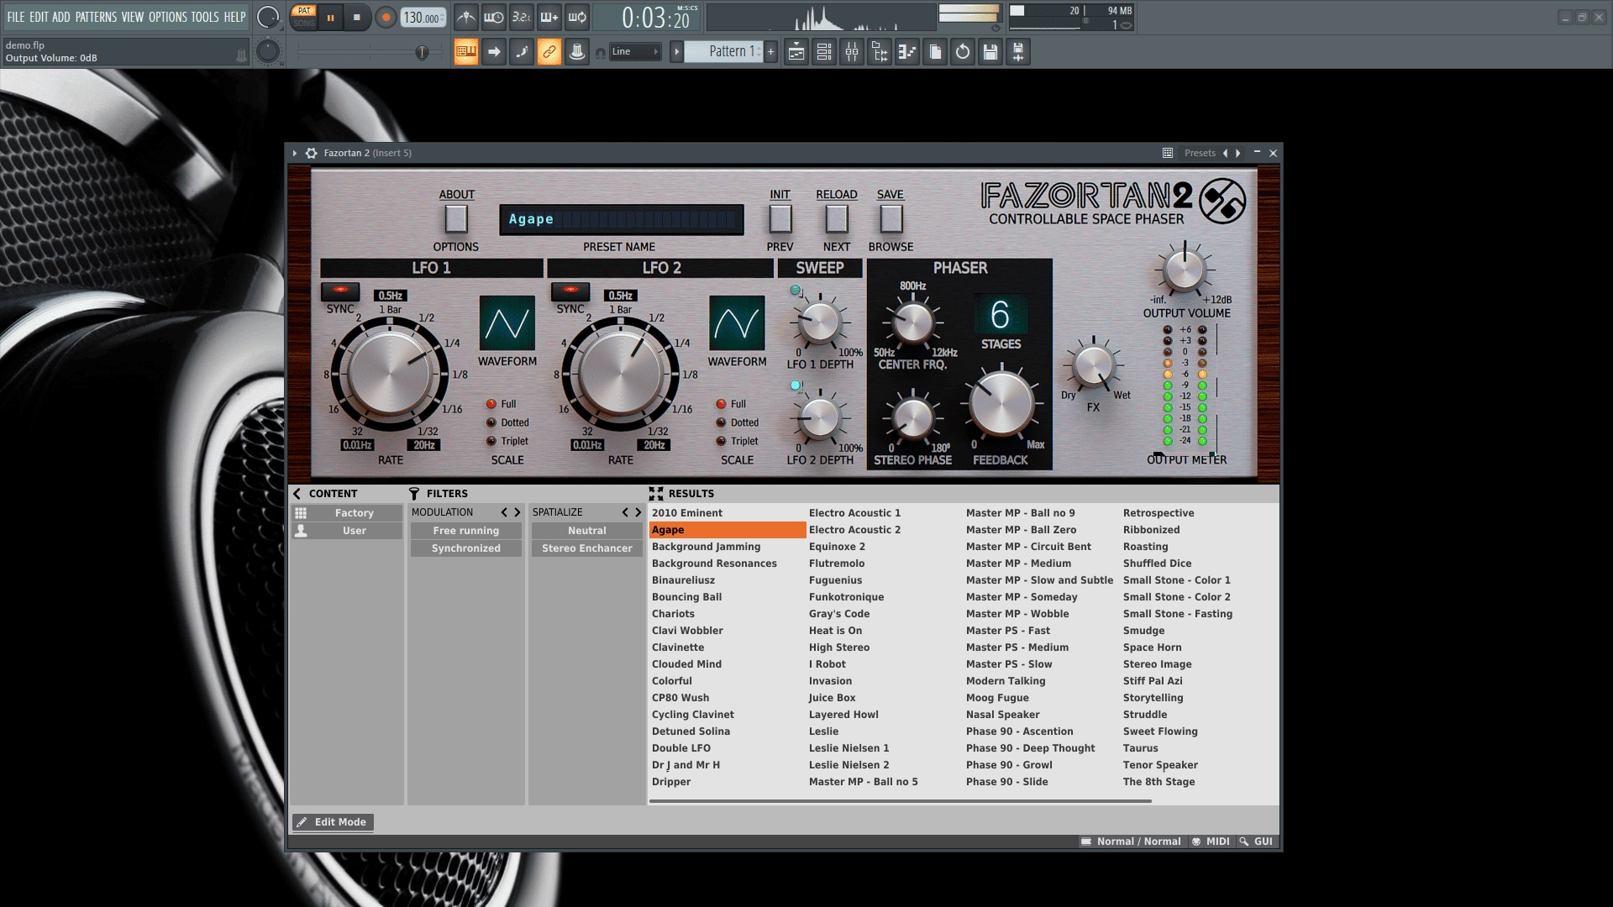1613x907 pixels.
Task: Click the results list horizontal scrollbar
Action: point(900,801)
